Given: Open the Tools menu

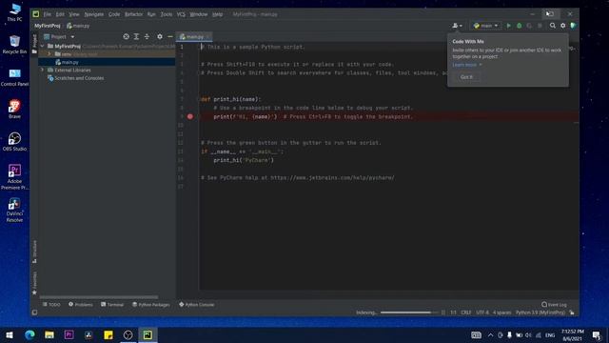Looking at the screenshot, I should tap(167, 14).
